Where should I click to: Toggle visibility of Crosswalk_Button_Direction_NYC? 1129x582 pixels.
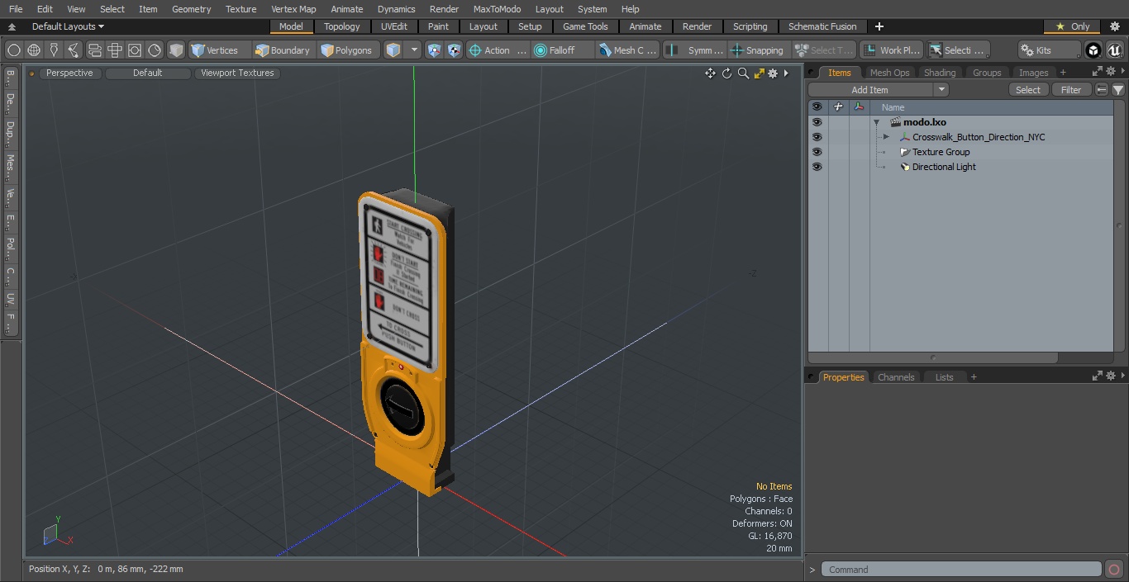(817, 137)
